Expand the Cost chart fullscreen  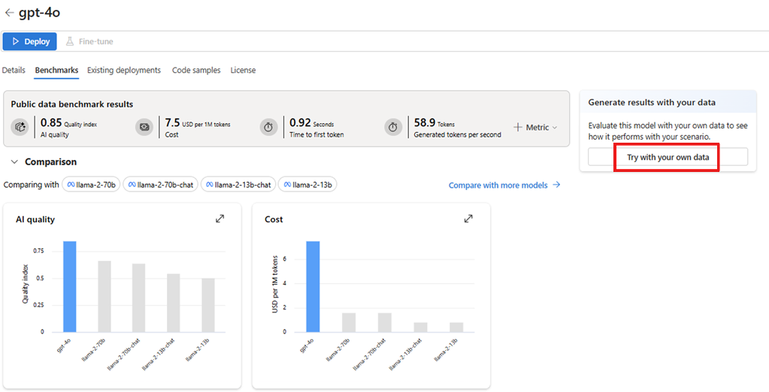(x=468, y=219)
